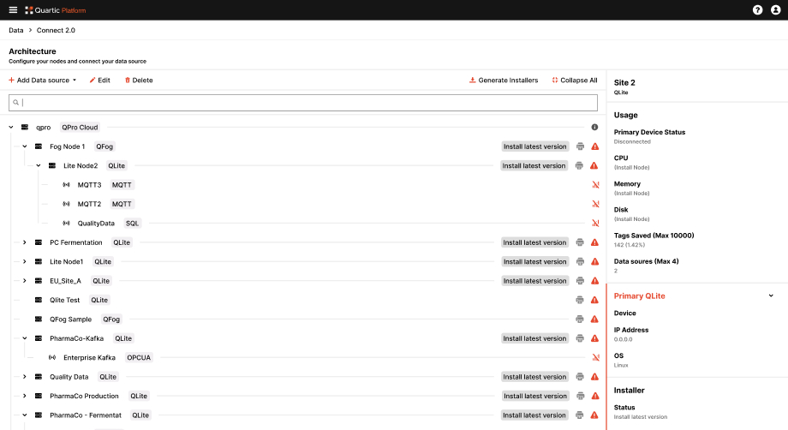Image resolution: width=788 pixels, height=430 pixels.
Task: Click the warning icon on the Quality Data row
Action: [594, 377]
